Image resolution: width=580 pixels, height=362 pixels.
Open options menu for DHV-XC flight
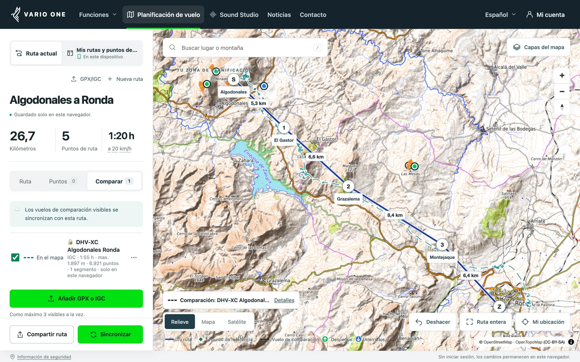click(134, 257)
